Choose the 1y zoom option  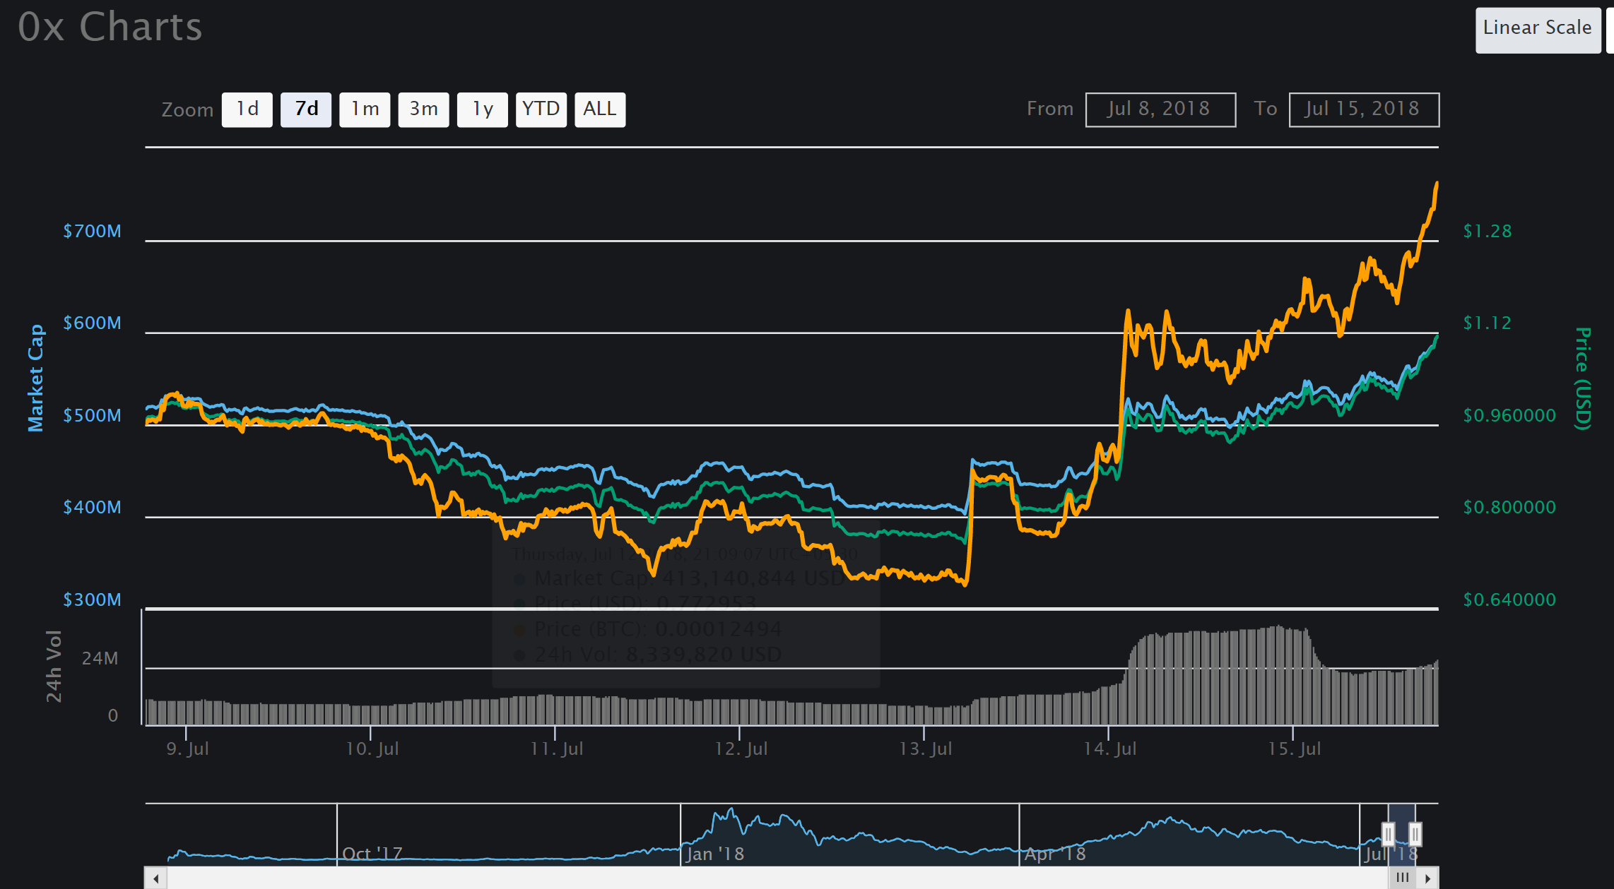pos(482,109)
